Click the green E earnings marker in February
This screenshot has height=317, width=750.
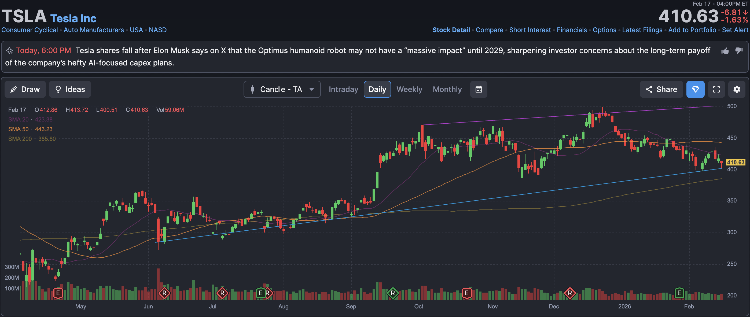click(x=679, y=293)
